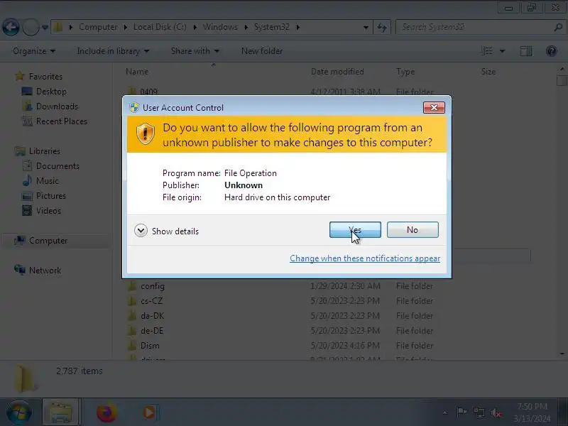Open recent locations dropdown beside nav arrows

tap(45, 28)
